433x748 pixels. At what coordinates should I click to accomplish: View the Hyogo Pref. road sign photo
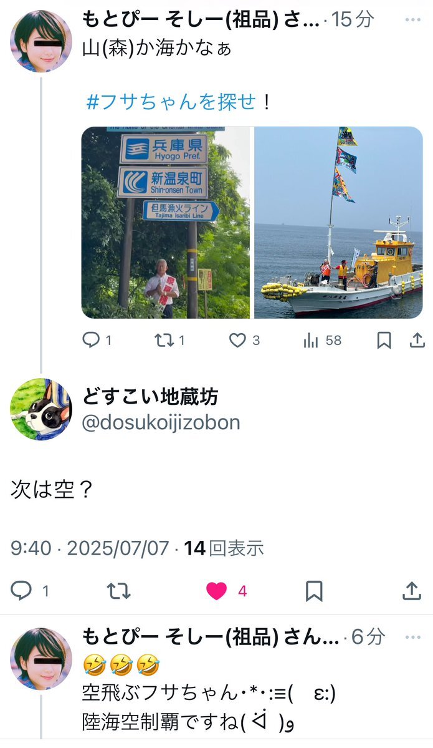tap(166, 222)
